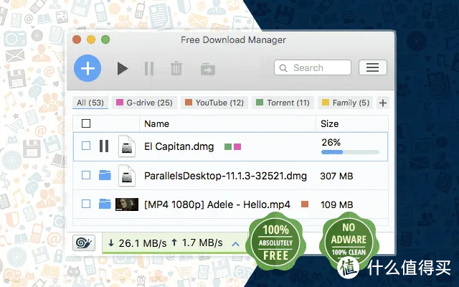
Task: Open the G-drive (25) tag tab
Action: [145, 103]
